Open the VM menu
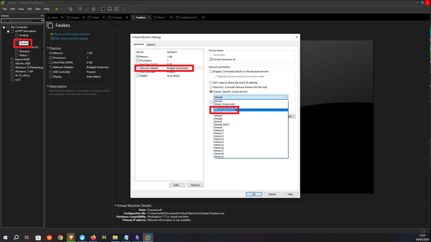Screen dimensions: 431x242 pyautogui.click(x=29, y=9)
